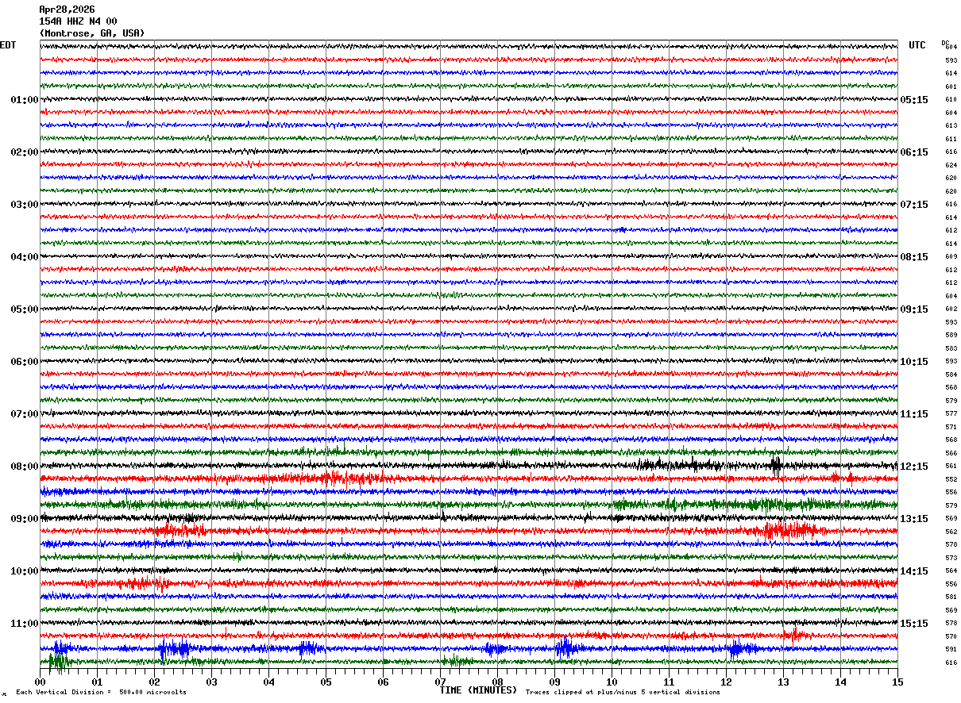This screenshot has width=961, height=703.
Task: Select the 03:00 EDT time label
Action: pos(25,205)
